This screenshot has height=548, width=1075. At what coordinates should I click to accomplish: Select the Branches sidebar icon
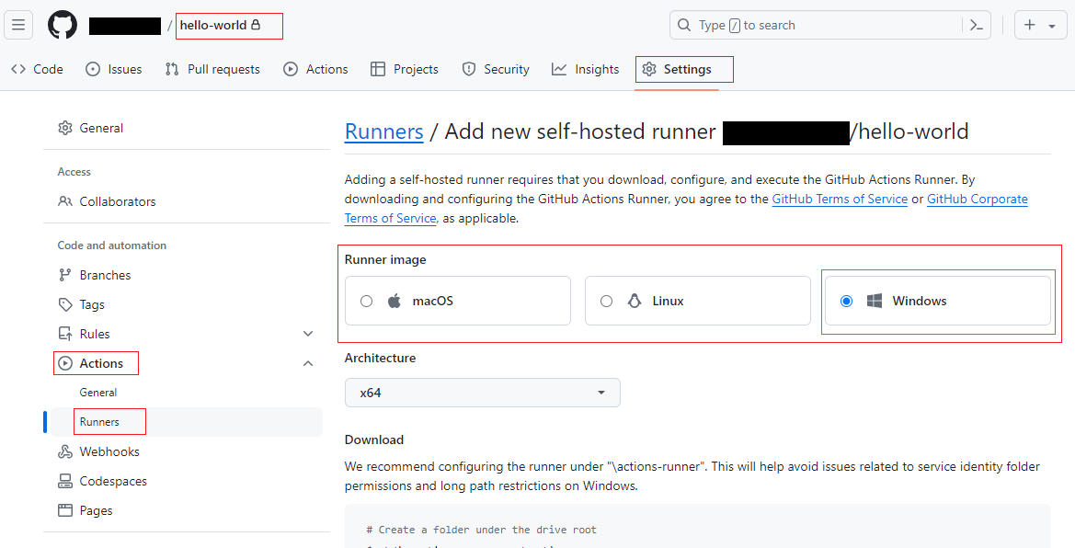click(x=65, y=274)
